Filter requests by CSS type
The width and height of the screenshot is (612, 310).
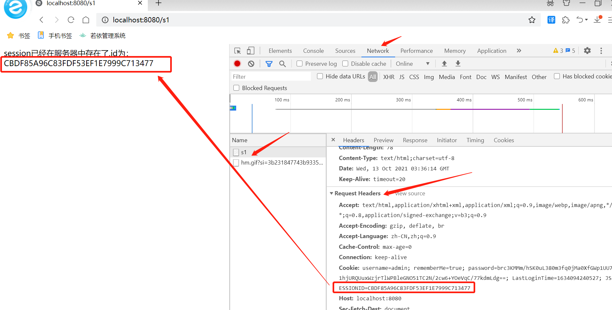coord(414,77)
